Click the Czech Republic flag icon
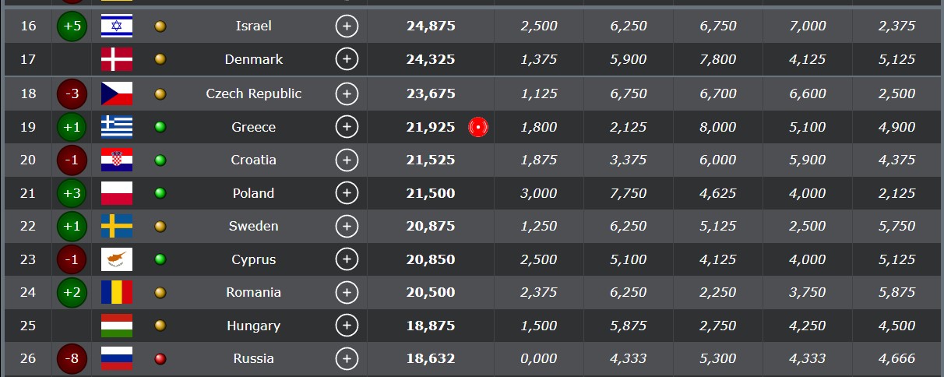Viewport: 944px width, 377px height. coord(117,93)
